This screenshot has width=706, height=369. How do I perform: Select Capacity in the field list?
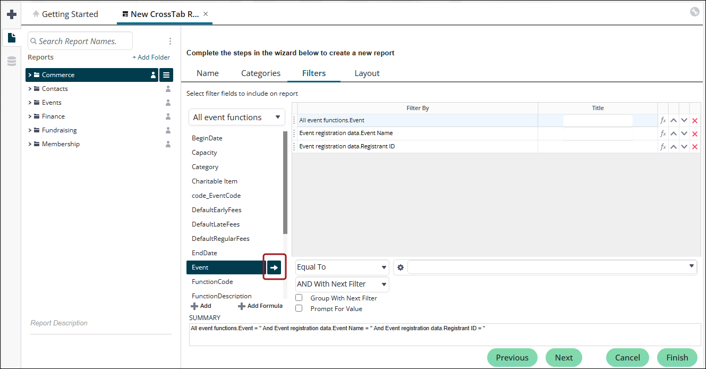pyautogui.click(x=205, y=153)
